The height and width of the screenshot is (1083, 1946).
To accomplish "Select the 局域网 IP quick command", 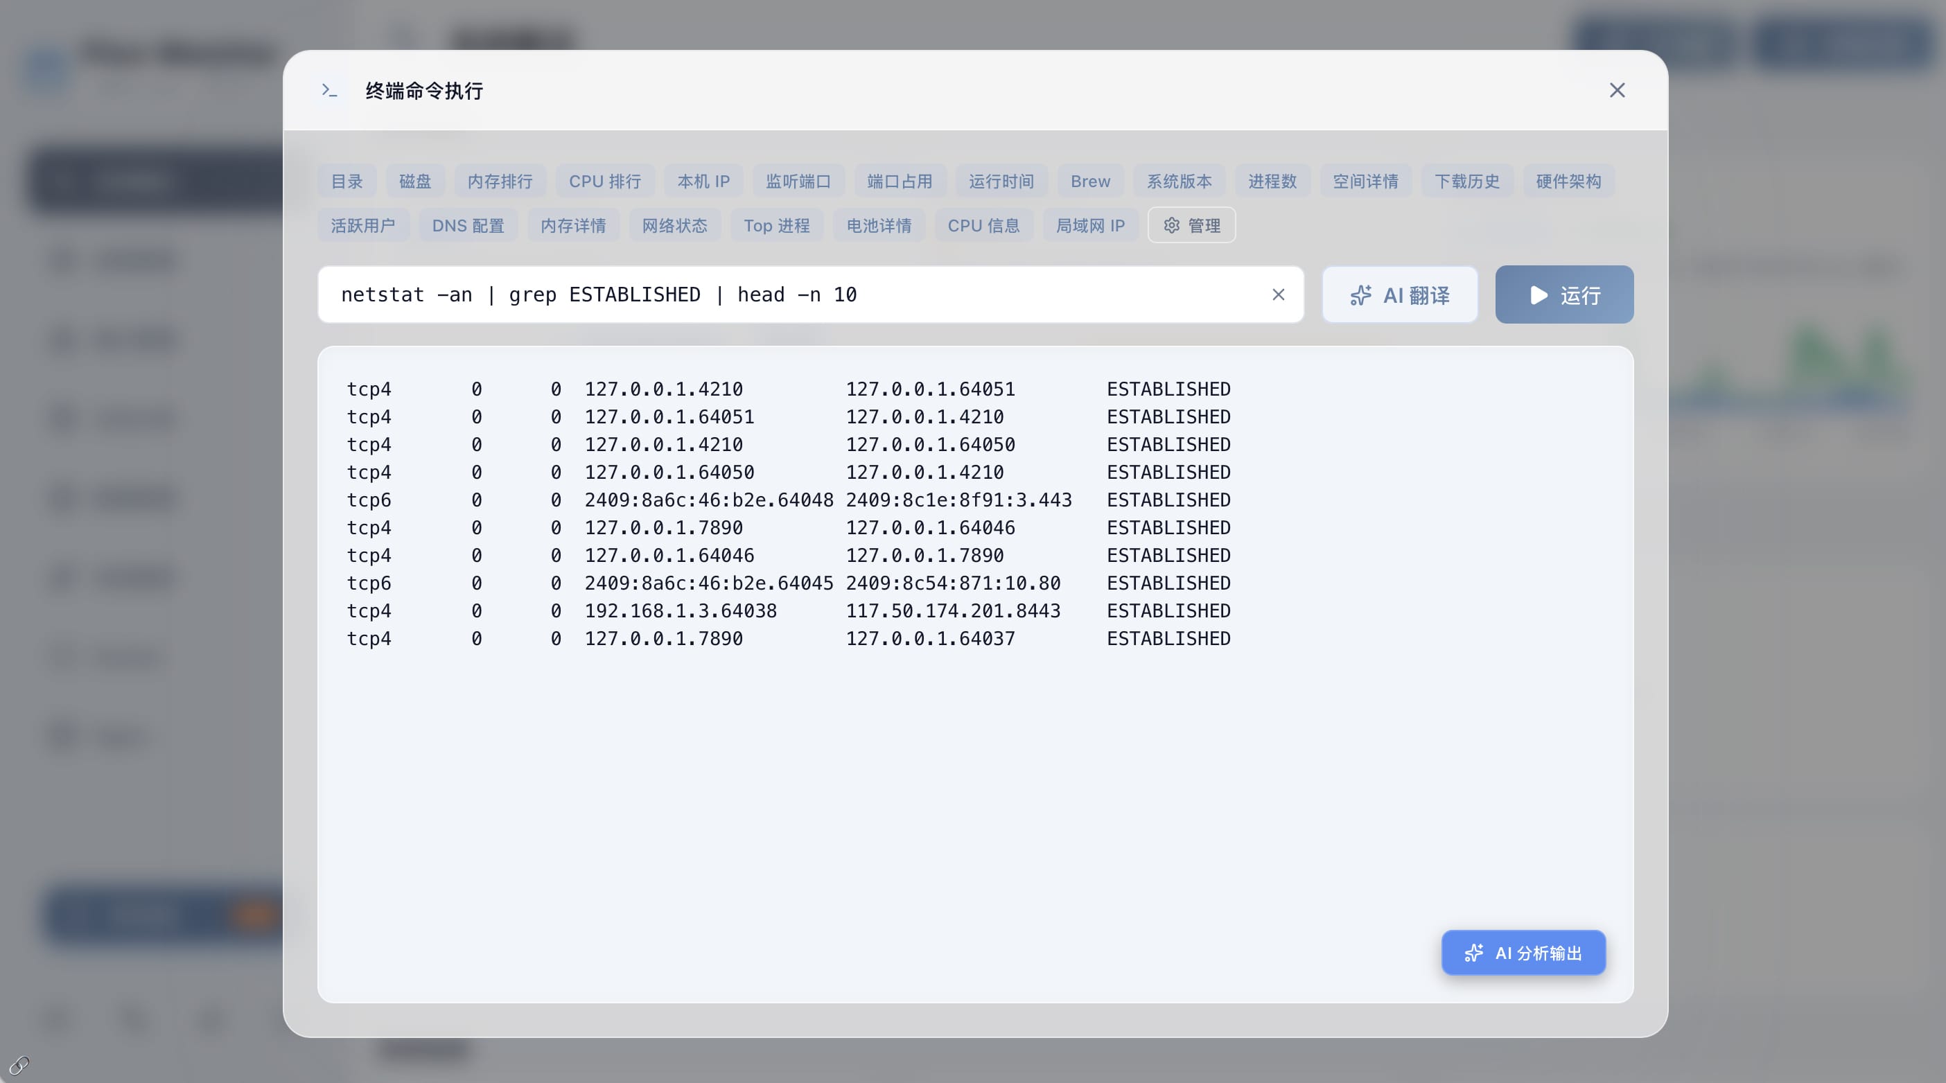I will tap(1090, 225).
